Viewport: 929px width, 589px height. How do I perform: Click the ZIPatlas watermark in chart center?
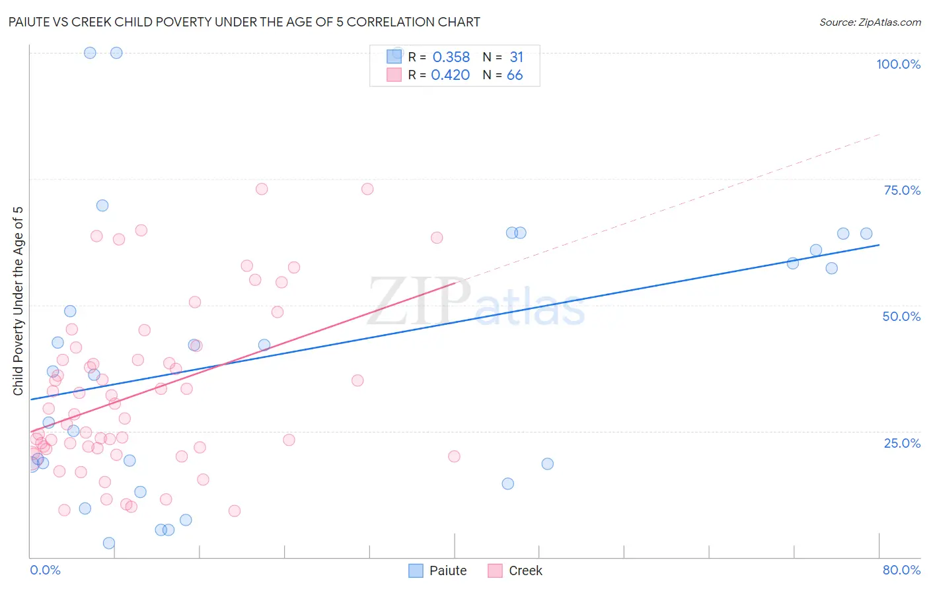click(x=476, y=302)
